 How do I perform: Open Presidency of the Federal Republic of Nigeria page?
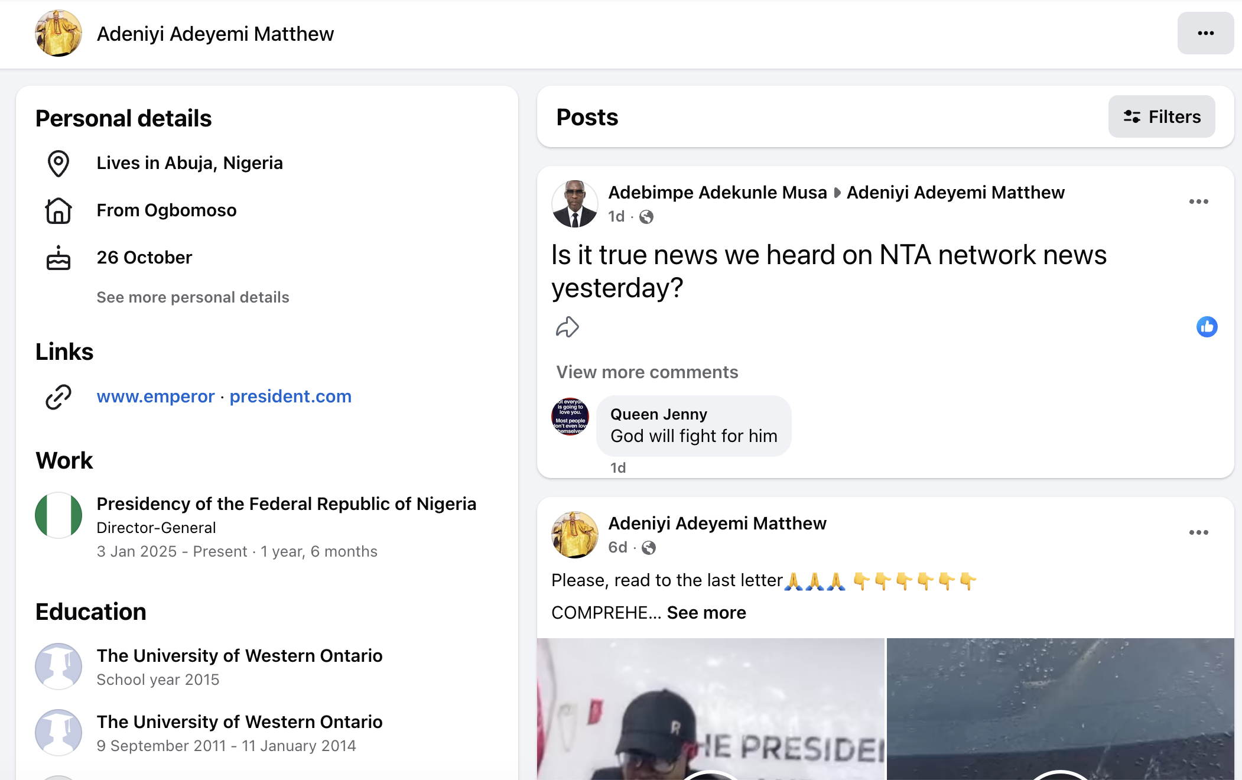286,504
